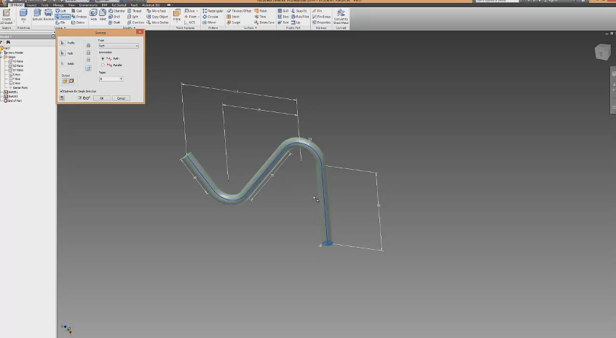Select the Circular pattern tool
The image size is (616, 338).
(210, 17)
